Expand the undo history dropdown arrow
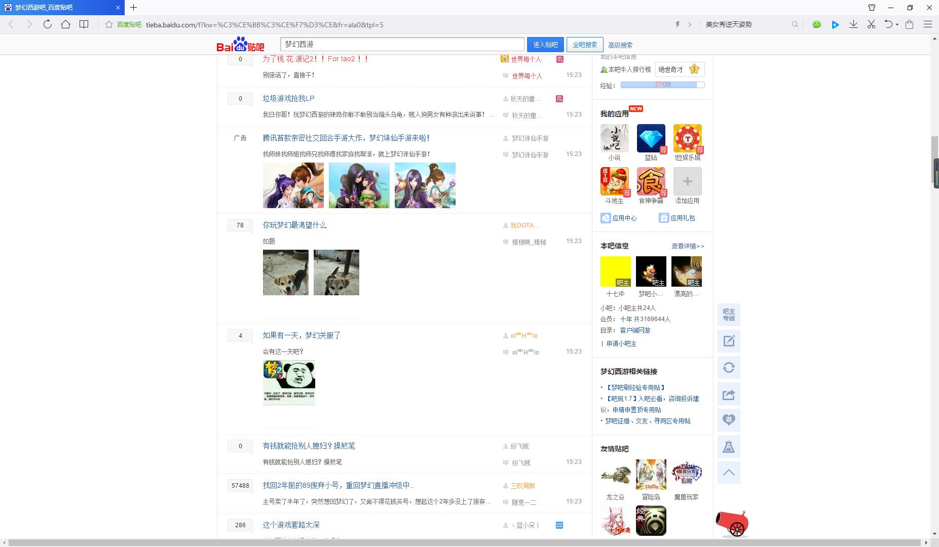939x547 pixels. tap(897, 24)
